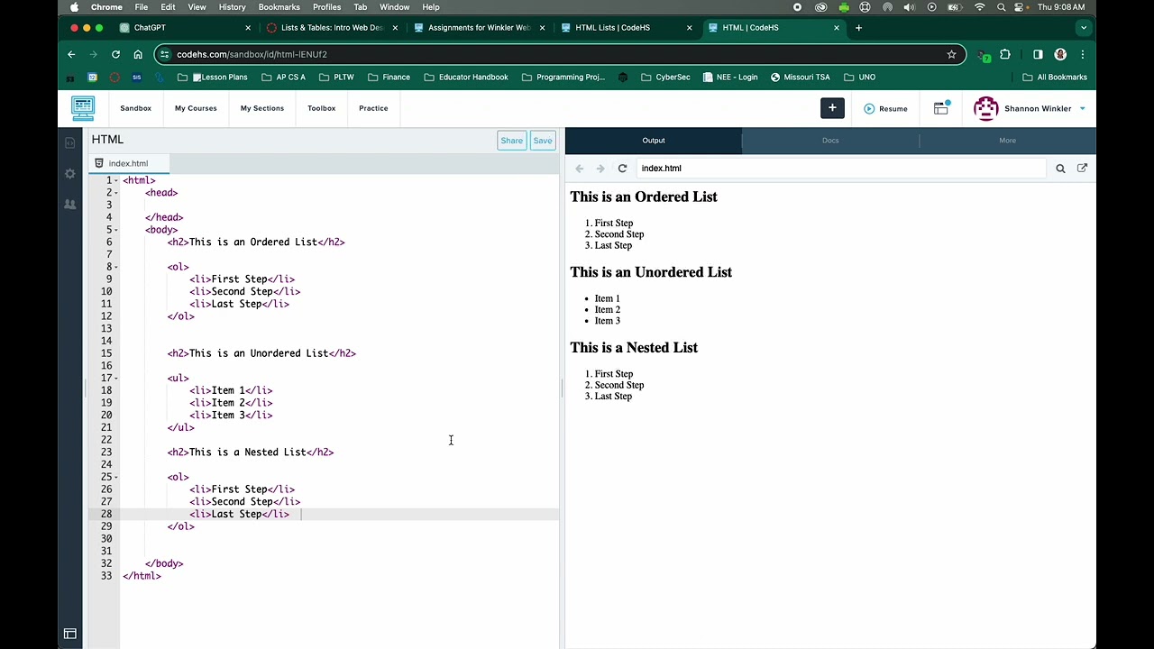This screenshot has height=649, width=1154.
Task: Open a new Chrome tab
Action: (x=858, y=28)
